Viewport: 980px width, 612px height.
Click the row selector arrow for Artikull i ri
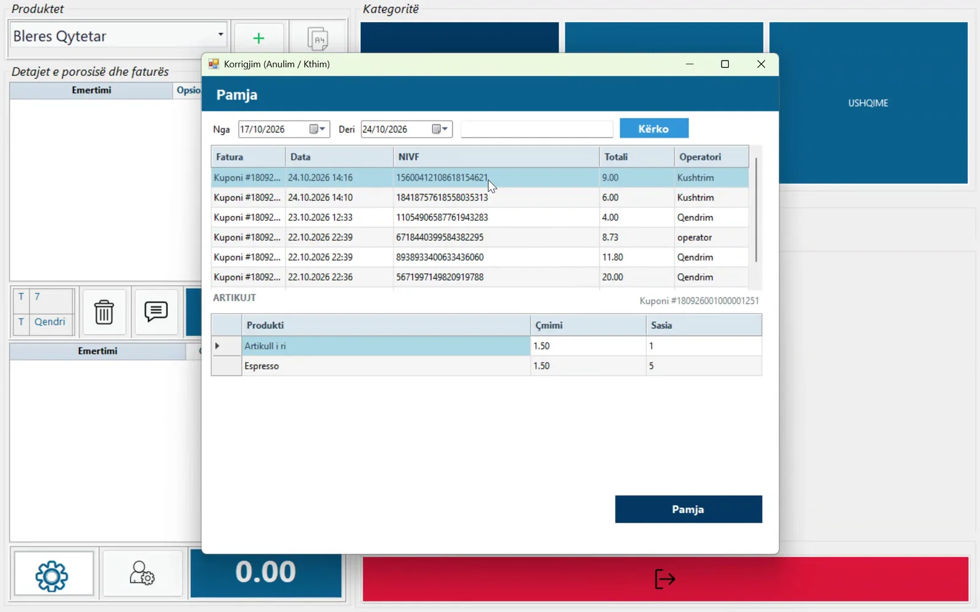pyautogui.click(x=226, y=346)
